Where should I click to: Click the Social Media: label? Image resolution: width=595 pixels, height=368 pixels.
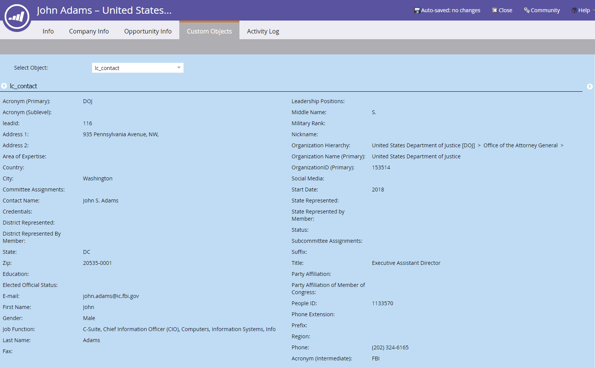tap(308, 178)
